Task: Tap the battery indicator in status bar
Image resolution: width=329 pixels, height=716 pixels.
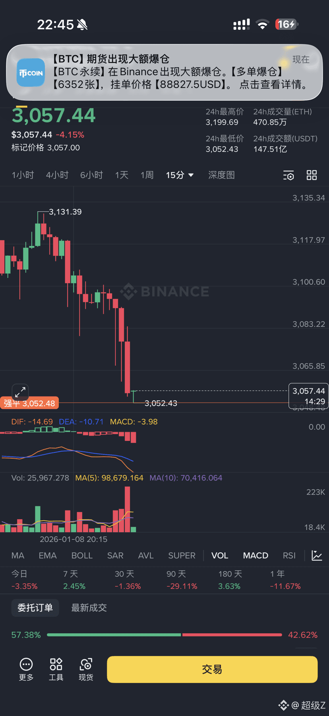Action: pyautogui.click(x=286, y=24)
